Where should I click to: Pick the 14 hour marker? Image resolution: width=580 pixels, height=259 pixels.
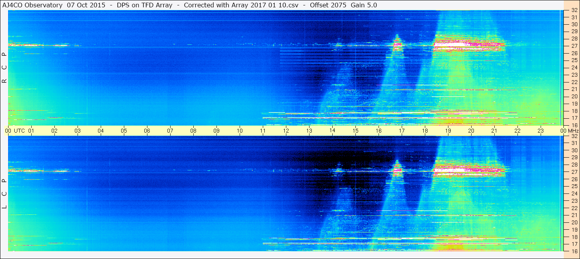pos(332,131)
